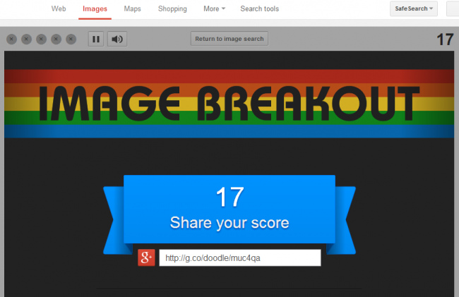The width and height of the screenshot is (459, 297).
Task: Switch to the Web tab
Action: [x=59, y=8]
